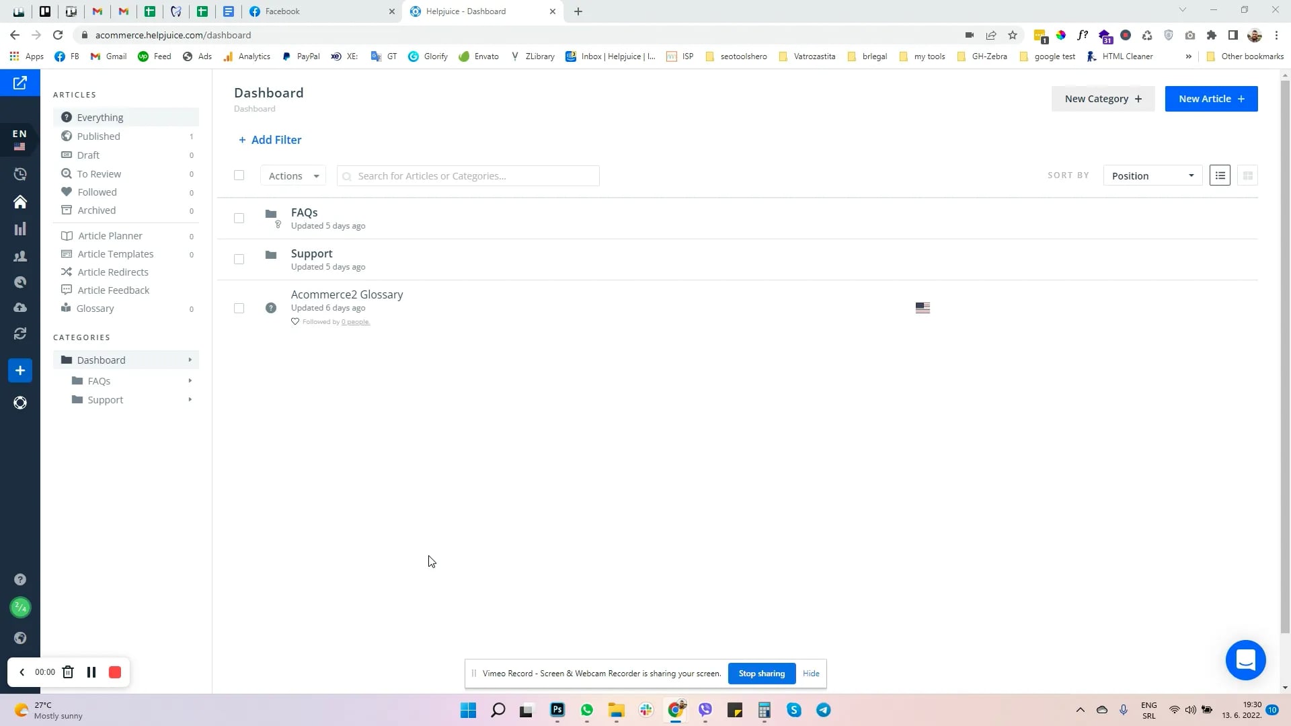The width and height of the screenshot is (1291, 726).
Task: Click the New Category button
Action: 1103,99
